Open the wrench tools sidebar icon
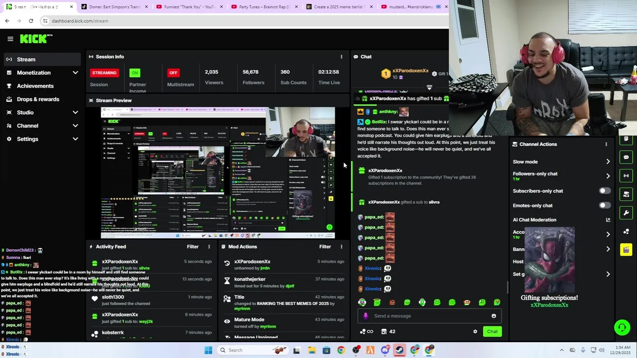 626,213
